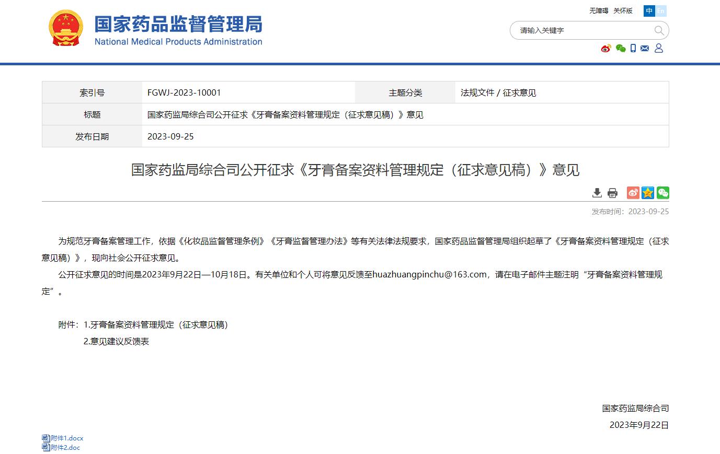Click the Word icon beside 附件2.doc
The image size is (720, 454).
click(x=46, y=447)
